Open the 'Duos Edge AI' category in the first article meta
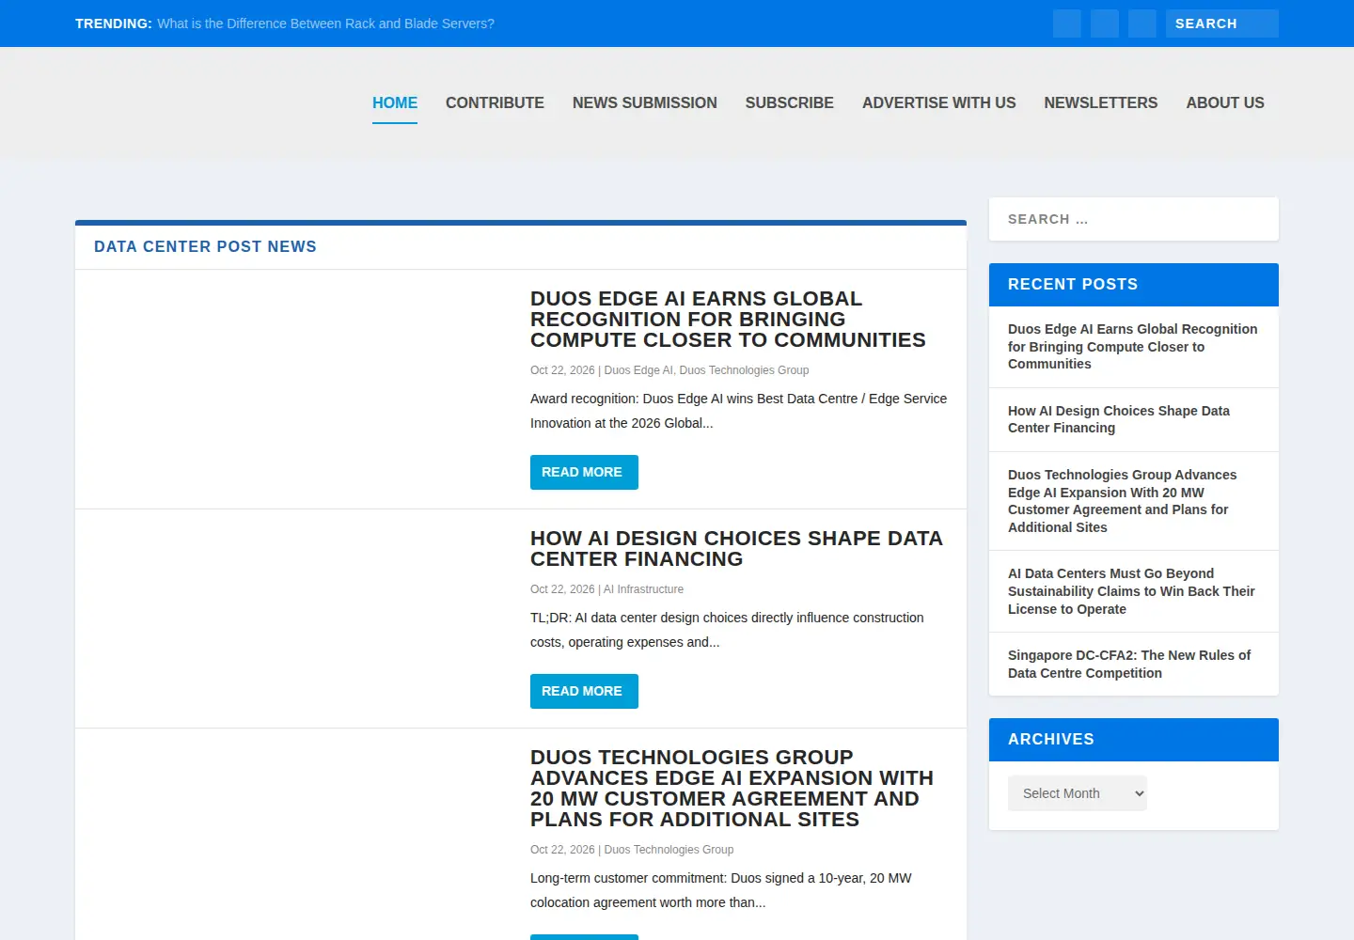The image size is (1354, 940). tap(638, 370)
